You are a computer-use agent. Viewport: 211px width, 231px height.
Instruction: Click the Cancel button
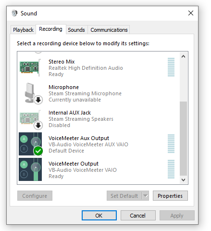point(138,216)
